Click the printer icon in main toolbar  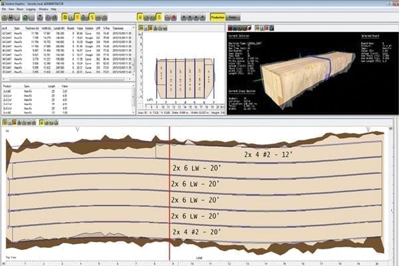pyautogui.click(x=55, y=17)
